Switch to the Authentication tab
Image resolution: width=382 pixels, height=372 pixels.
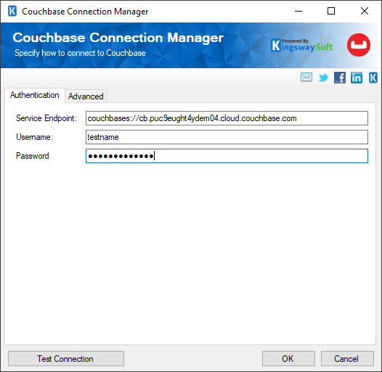click(x=35, y=95)
